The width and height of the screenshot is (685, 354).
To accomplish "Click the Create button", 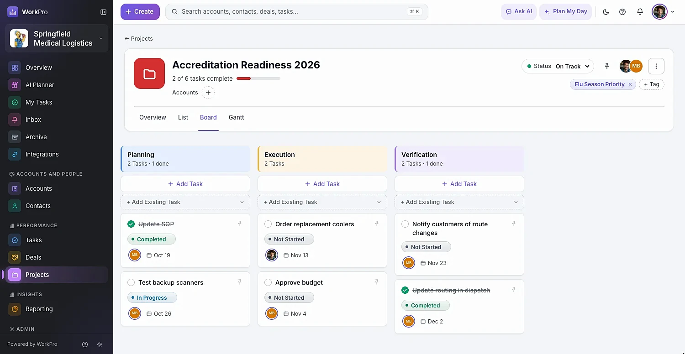I will (140, 12).
